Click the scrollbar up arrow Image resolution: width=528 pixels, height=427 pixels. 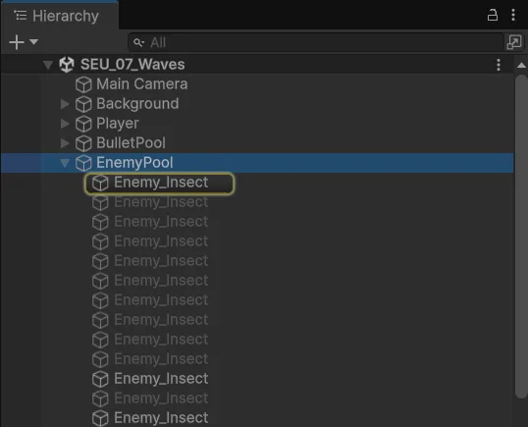[x=521, y=65]
